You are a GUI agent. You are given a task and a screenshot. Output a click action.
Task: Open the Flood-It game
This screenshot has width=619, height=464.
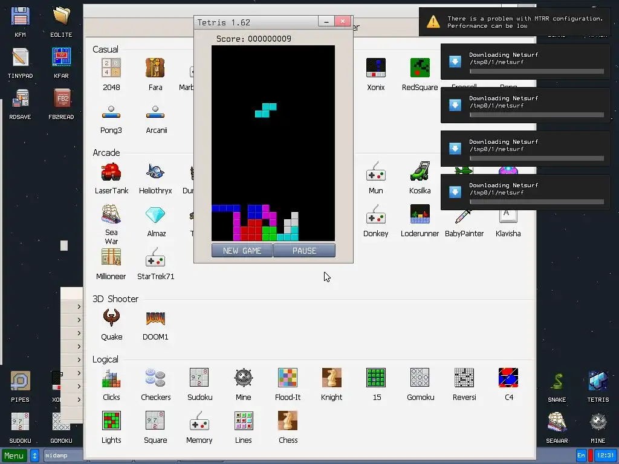pos(287,378)
